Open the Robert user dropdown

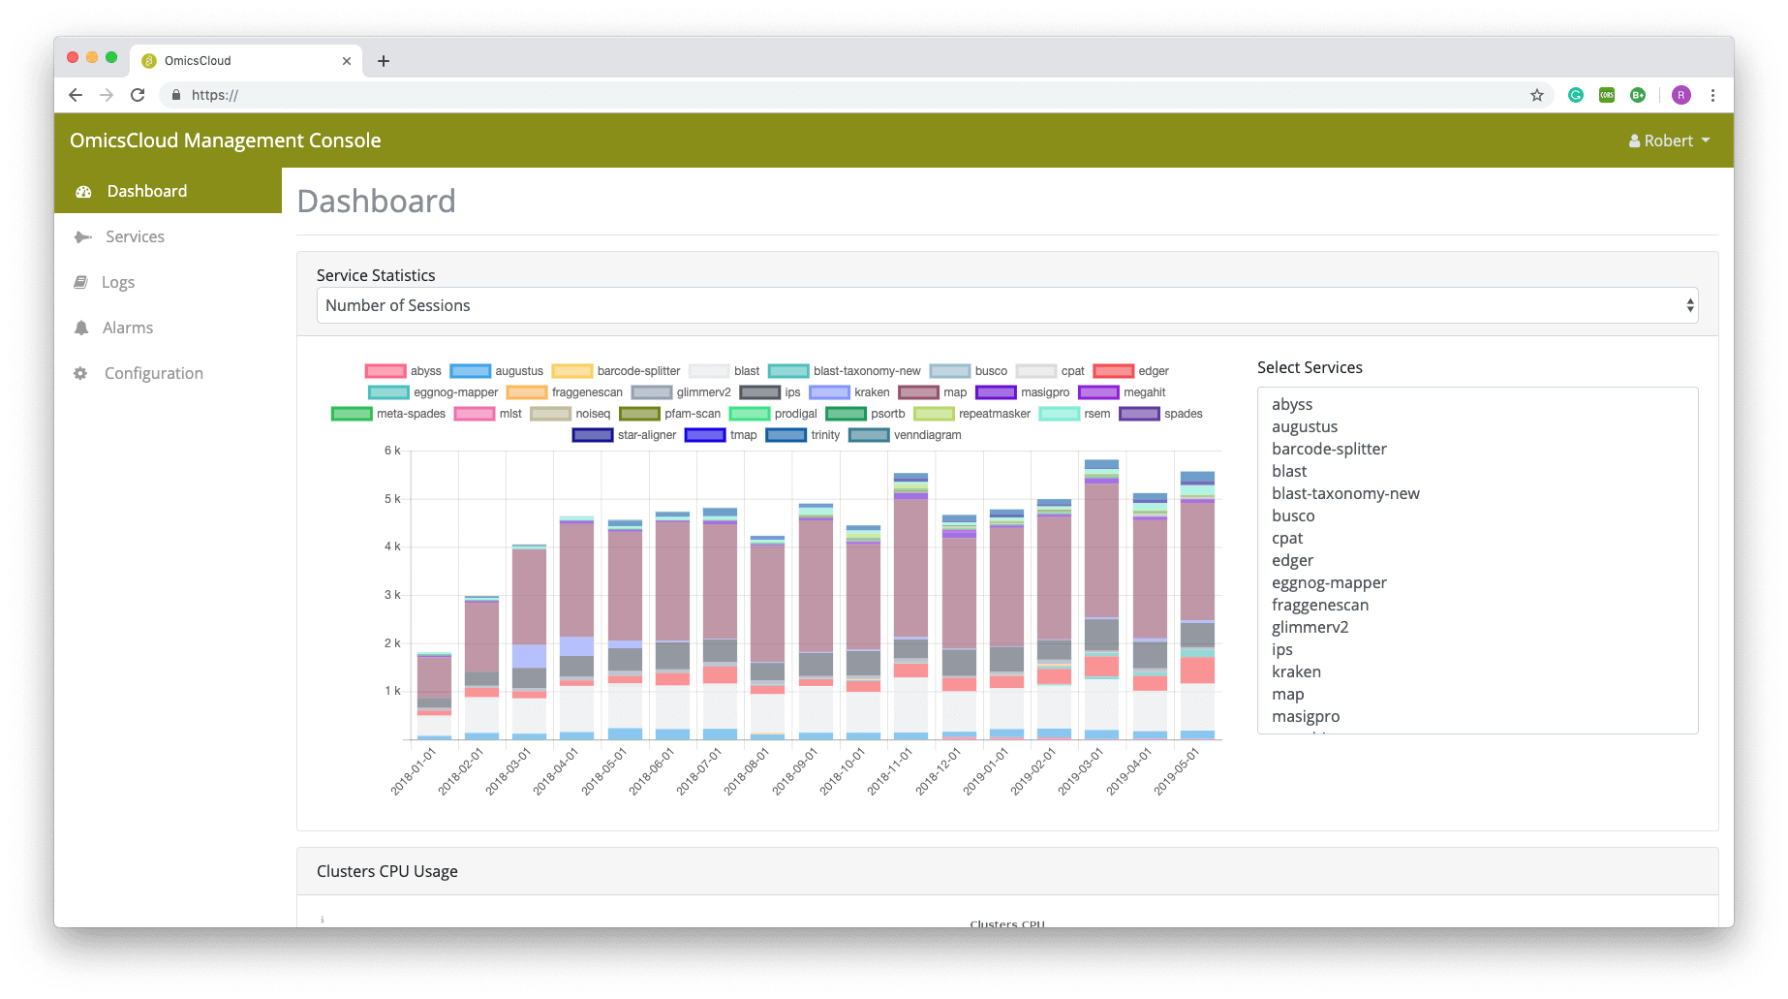1670,141
